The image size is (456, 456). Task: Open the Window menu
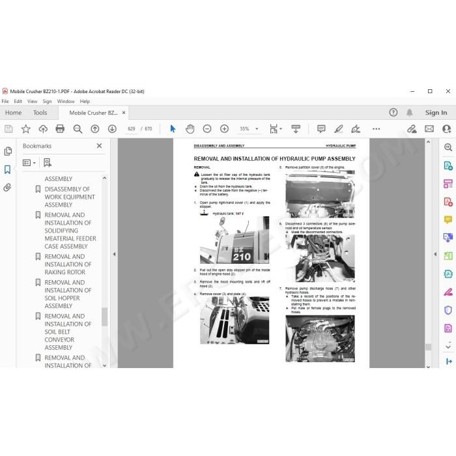pyautogui.click(x=66, y=101)
